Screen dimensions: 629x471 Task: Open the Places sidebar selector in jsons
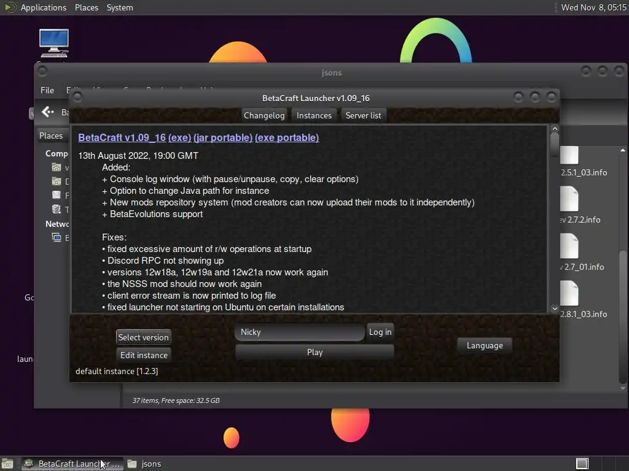coord(51,136)
